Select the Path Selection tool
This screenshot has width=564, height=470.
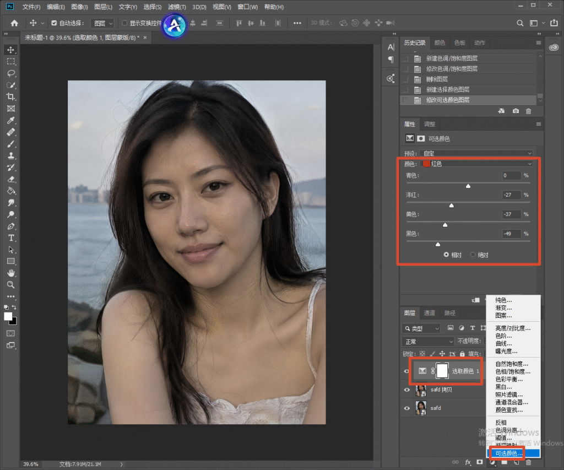[11, 250]
